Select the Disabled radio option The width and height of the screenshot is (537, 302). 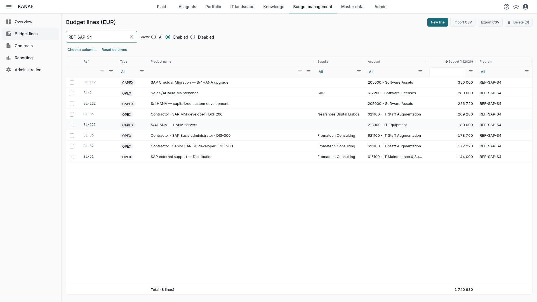point(193,37)
